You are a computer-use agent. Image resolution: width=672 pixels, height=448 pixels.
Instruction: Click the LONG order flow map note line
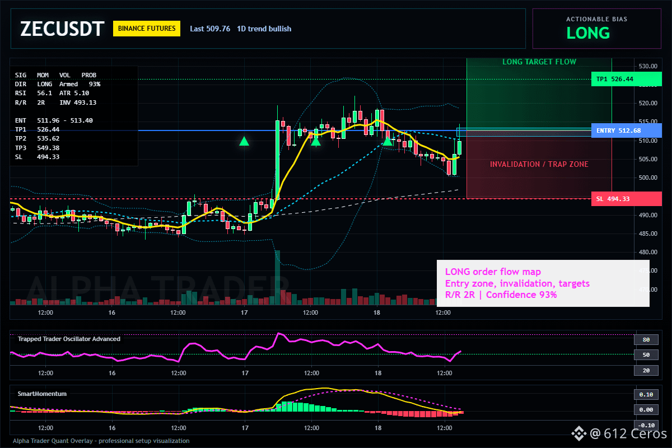493,272
